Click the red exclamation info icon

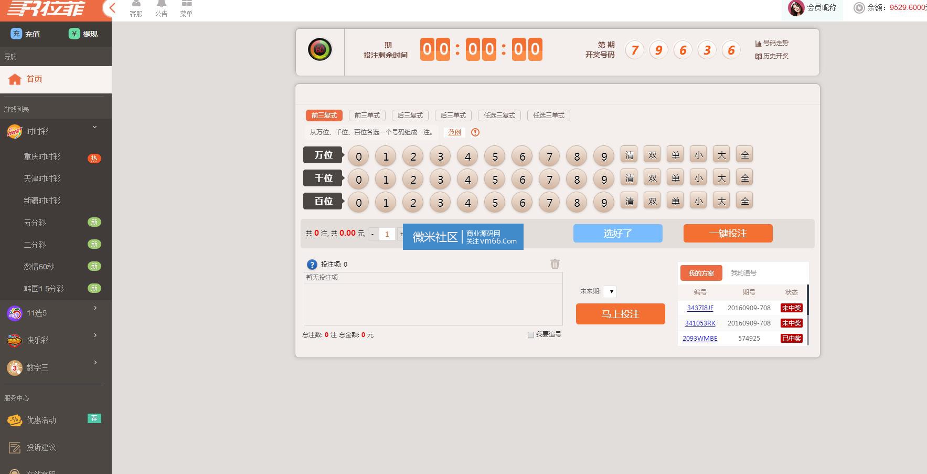click(475, 132)
